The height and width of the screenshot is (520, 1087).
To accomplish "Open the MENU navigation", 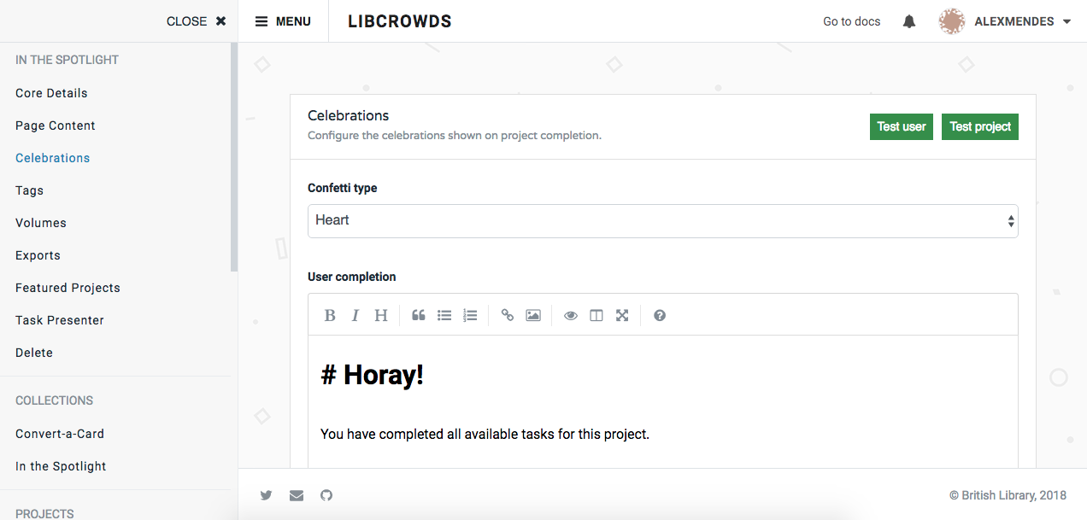I will point(283,20).
